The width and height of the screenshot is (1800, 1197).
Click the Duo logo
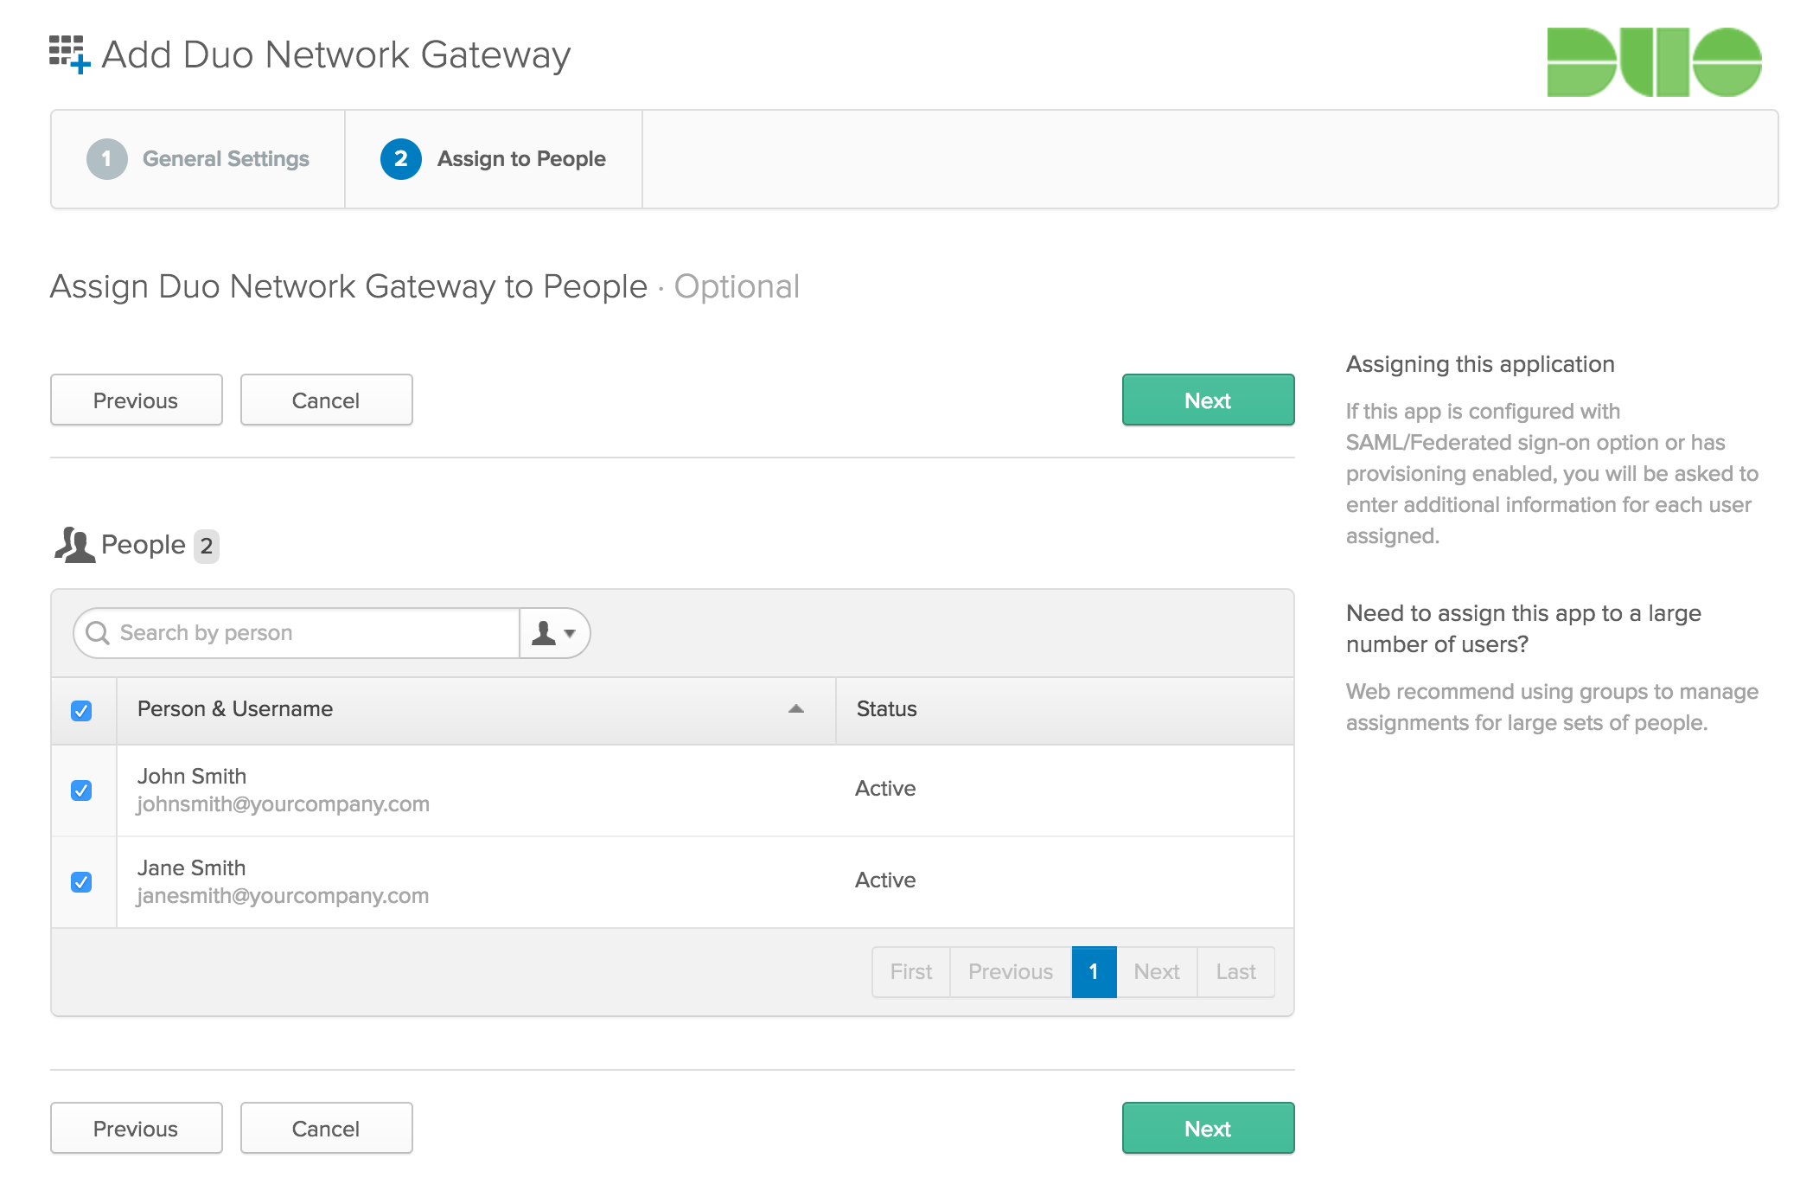1654,62
